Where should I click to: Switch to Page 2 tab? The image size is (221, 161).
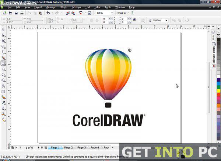[x=69, y=148]
